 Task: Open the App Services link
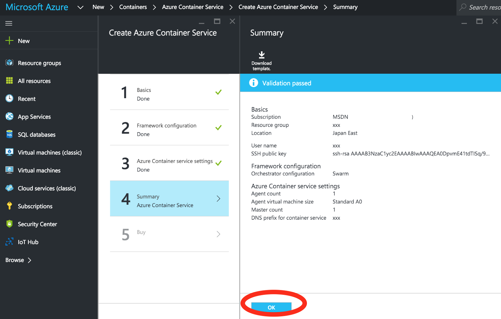(x=34, y=117)
